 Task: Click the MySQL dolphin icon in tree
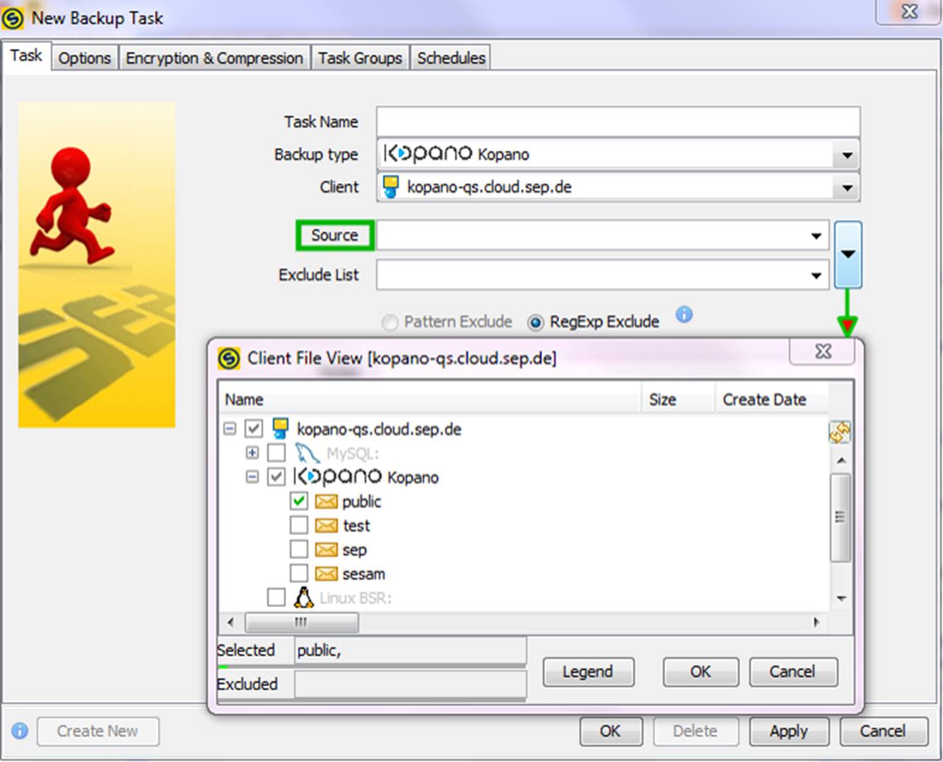[307, 452]
